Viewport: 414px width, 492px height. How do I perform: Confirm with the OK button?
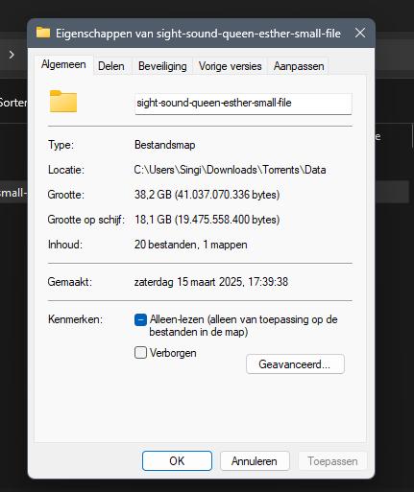coord(177,460)
